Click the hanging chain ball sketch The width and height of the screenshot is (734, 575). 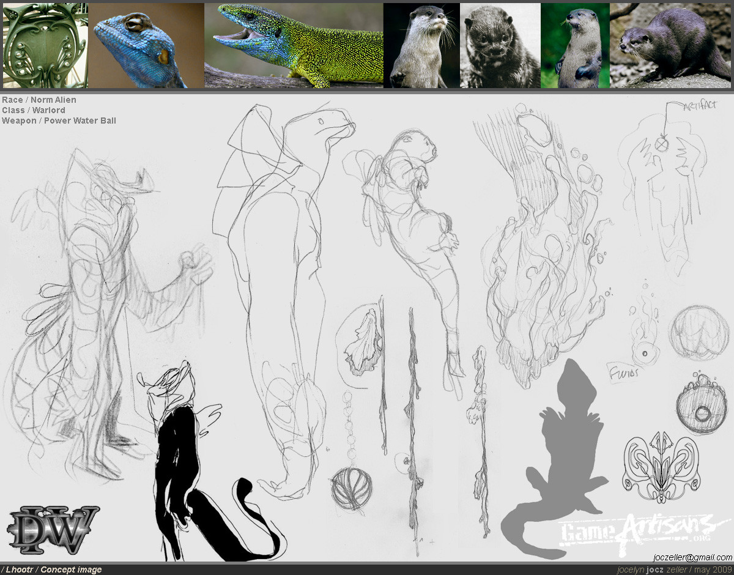point(351,451)
